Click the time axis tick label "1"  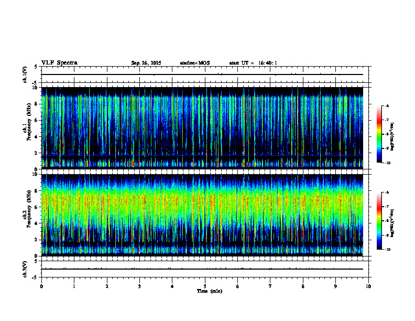tap(74, 286)
